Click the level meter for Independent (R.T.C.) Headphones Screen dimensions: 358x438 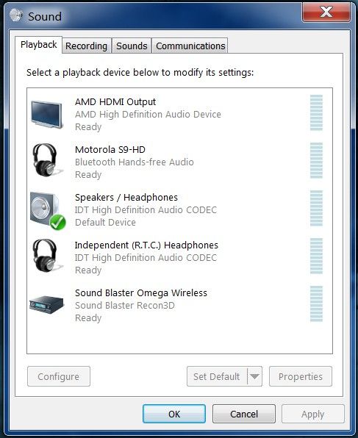click(316, 256)
